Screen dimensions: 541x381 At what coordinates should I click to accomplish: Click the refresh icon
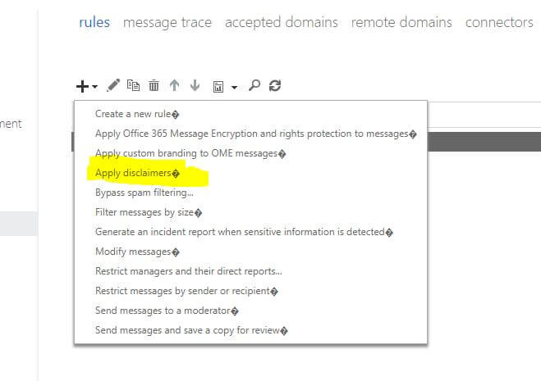click(275, 85)
